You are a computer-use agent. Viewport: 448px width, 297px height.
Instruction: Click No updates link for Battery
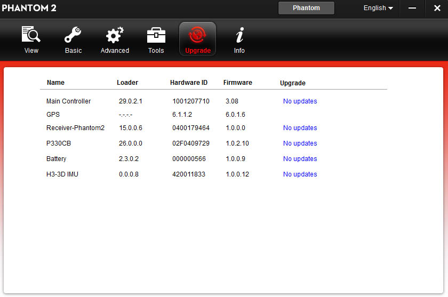[x=300, y=158]
